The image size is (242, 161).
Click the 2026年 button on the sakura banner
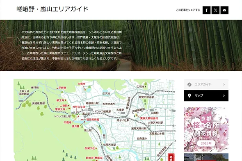click(206, 143)
